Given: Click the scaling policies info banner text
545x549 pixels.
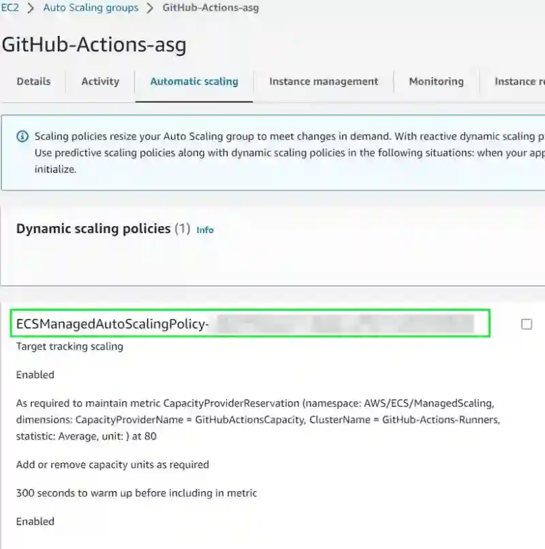Looking at the screenshot, I should point(290,153).
